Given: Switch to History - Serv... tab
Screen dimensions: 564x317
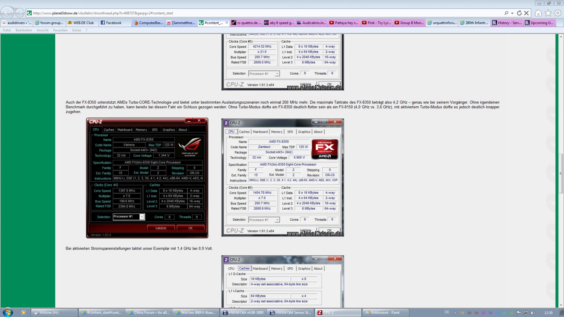Looking at the screenshot, I should pos(507,23).
